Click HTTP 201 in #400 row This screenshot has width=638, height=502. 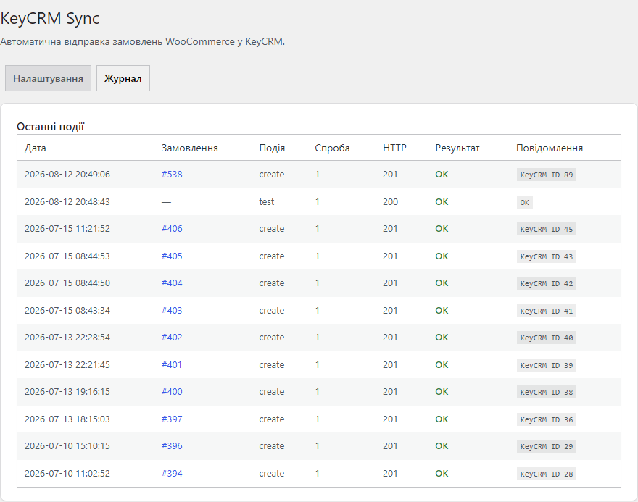tap(390, 392)
